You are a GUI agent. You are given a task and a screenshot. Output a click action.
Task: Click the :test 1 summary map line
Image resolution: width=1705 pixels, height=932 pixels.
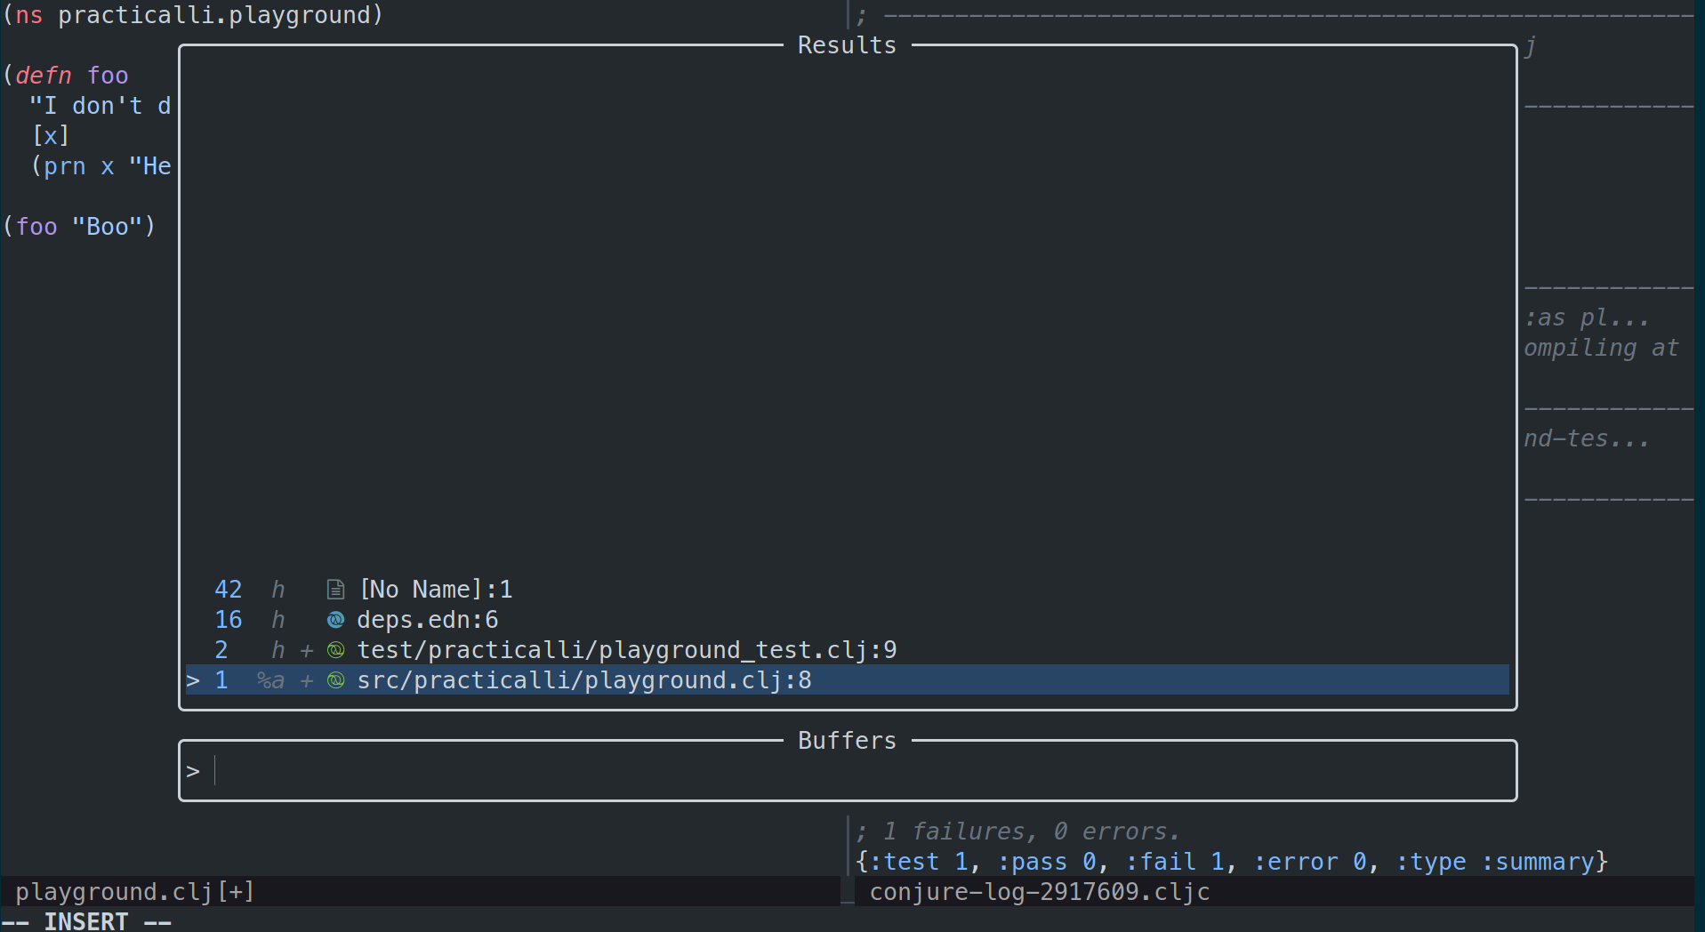point(1232,862)
